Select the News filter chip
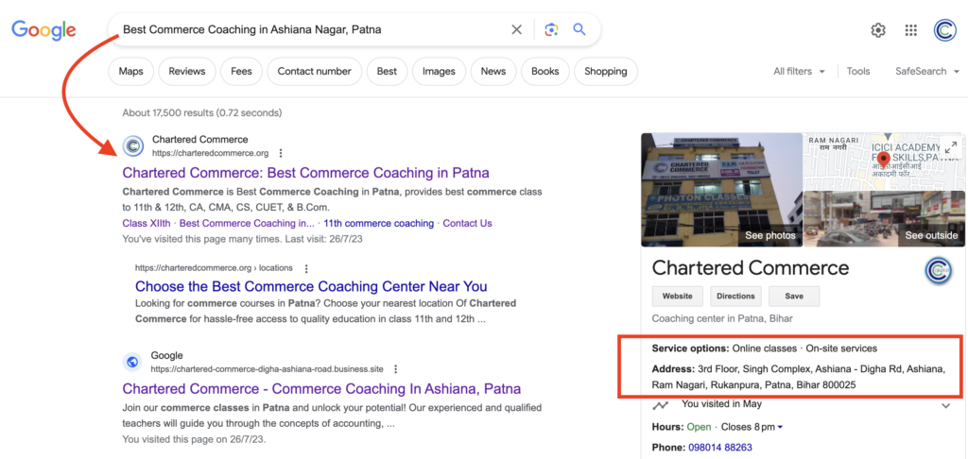The height and width of the screenshot is (459, 968). pyautogui.click(x=493, y=71)
